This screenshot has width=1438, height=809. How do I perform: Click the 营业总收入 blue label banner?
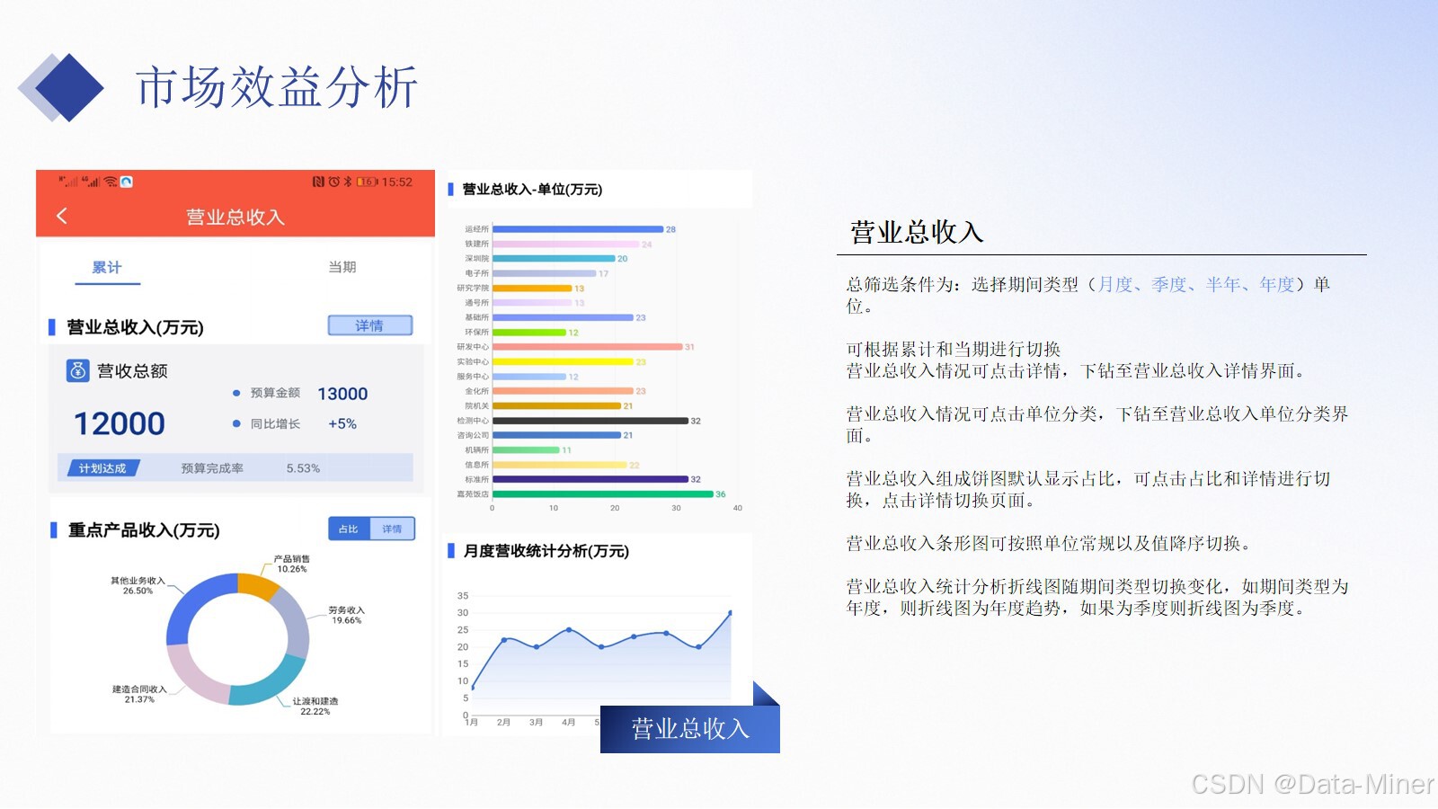click(689, 728)
